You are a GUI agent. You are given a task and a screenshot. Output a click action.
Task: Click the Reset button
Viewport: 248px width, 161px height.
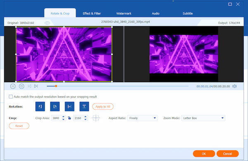click(x=19, y=126)
